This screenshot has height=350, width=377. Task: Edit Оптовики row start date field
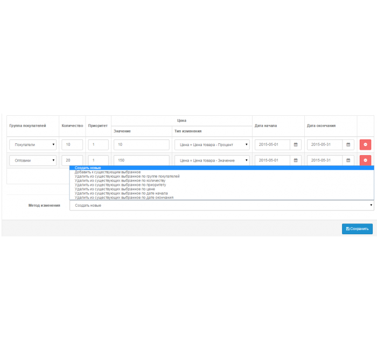[273, 160]
